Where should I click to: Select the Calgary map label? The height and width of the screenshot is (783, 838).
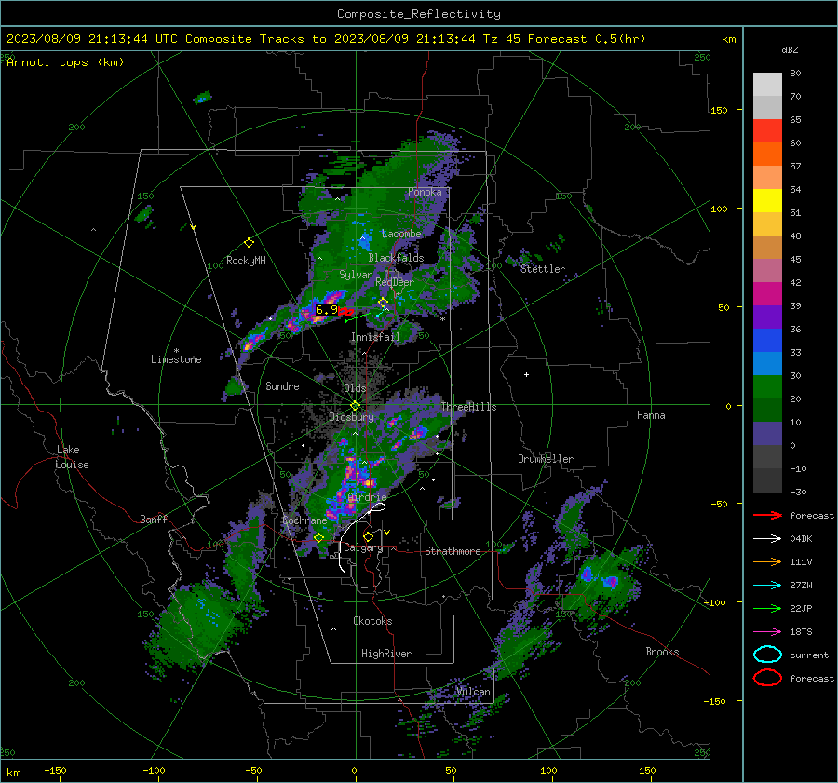click(x=363, y=547)
